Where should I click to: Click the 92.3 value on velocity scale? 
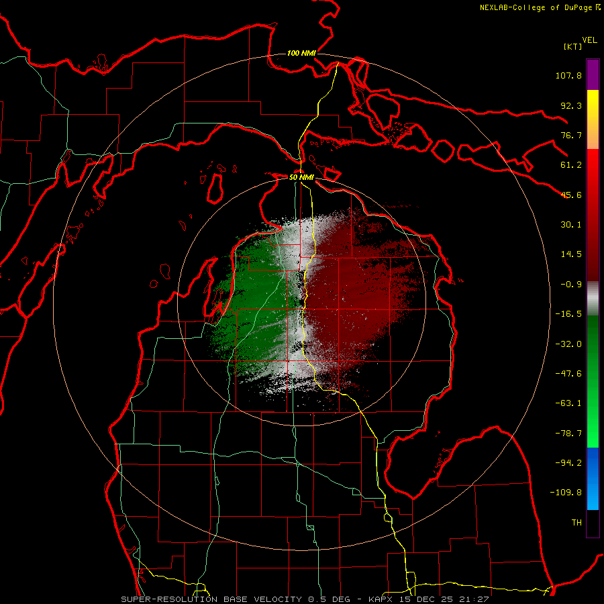point(571,105)
